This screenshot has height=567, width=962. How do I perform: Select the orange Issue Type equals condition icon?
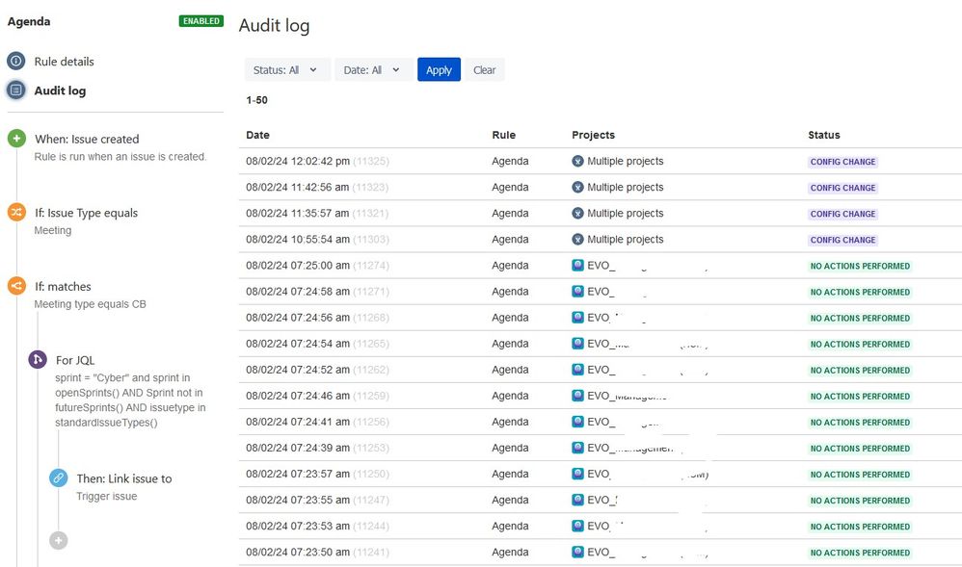coord(16,212)
